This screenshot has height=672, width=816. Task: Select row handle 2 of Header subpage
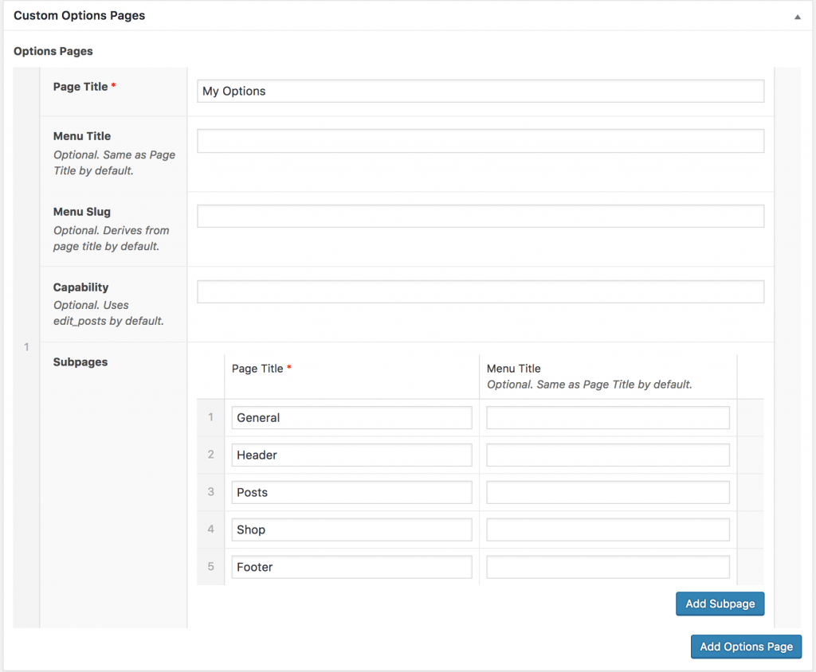210,455
